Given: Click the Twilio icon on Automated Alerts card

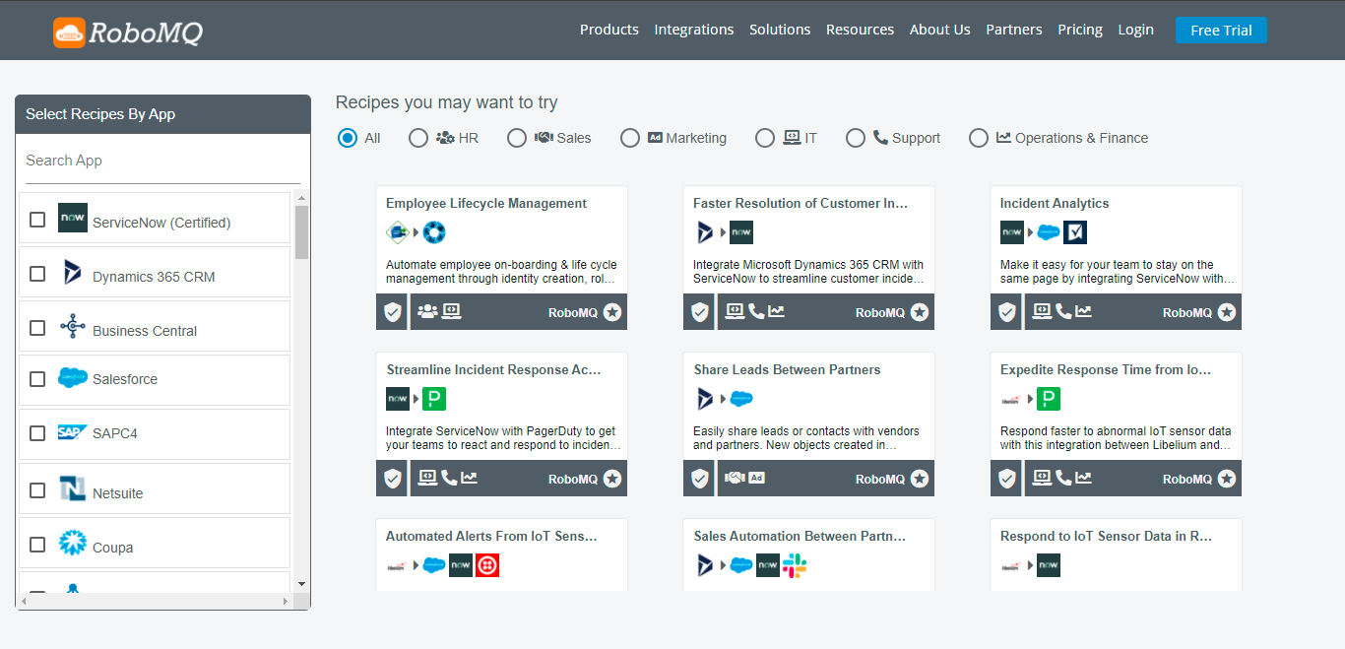Looking at the screenshot, I should [x=487, y=565].
